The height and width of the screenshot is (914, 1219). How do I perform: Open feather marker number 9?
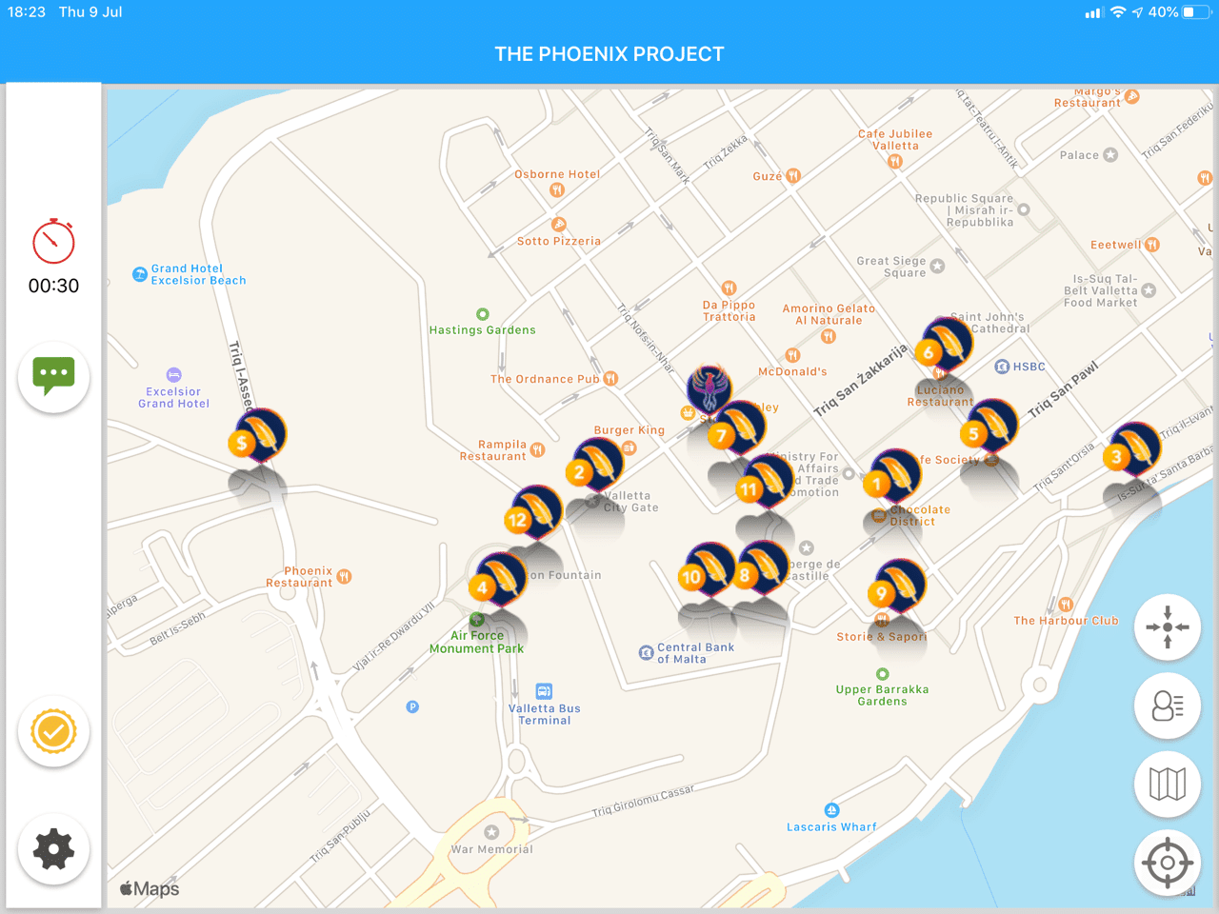click(x=897, y=586)
